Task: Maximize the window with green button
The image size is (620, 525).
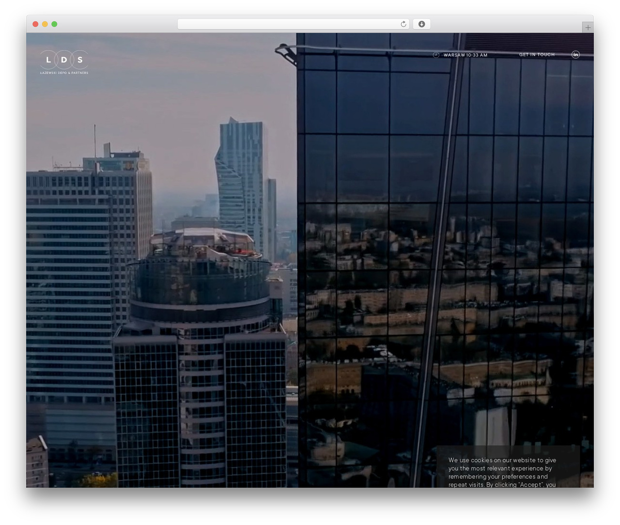Action: coord(54,24)
